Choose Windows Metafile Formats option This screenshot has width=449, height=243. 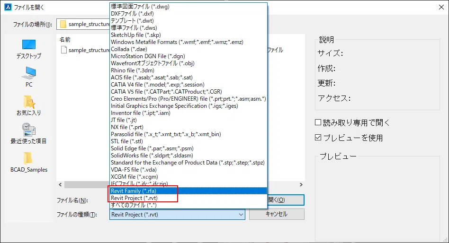pyautogui.click(x=189, y=42)
